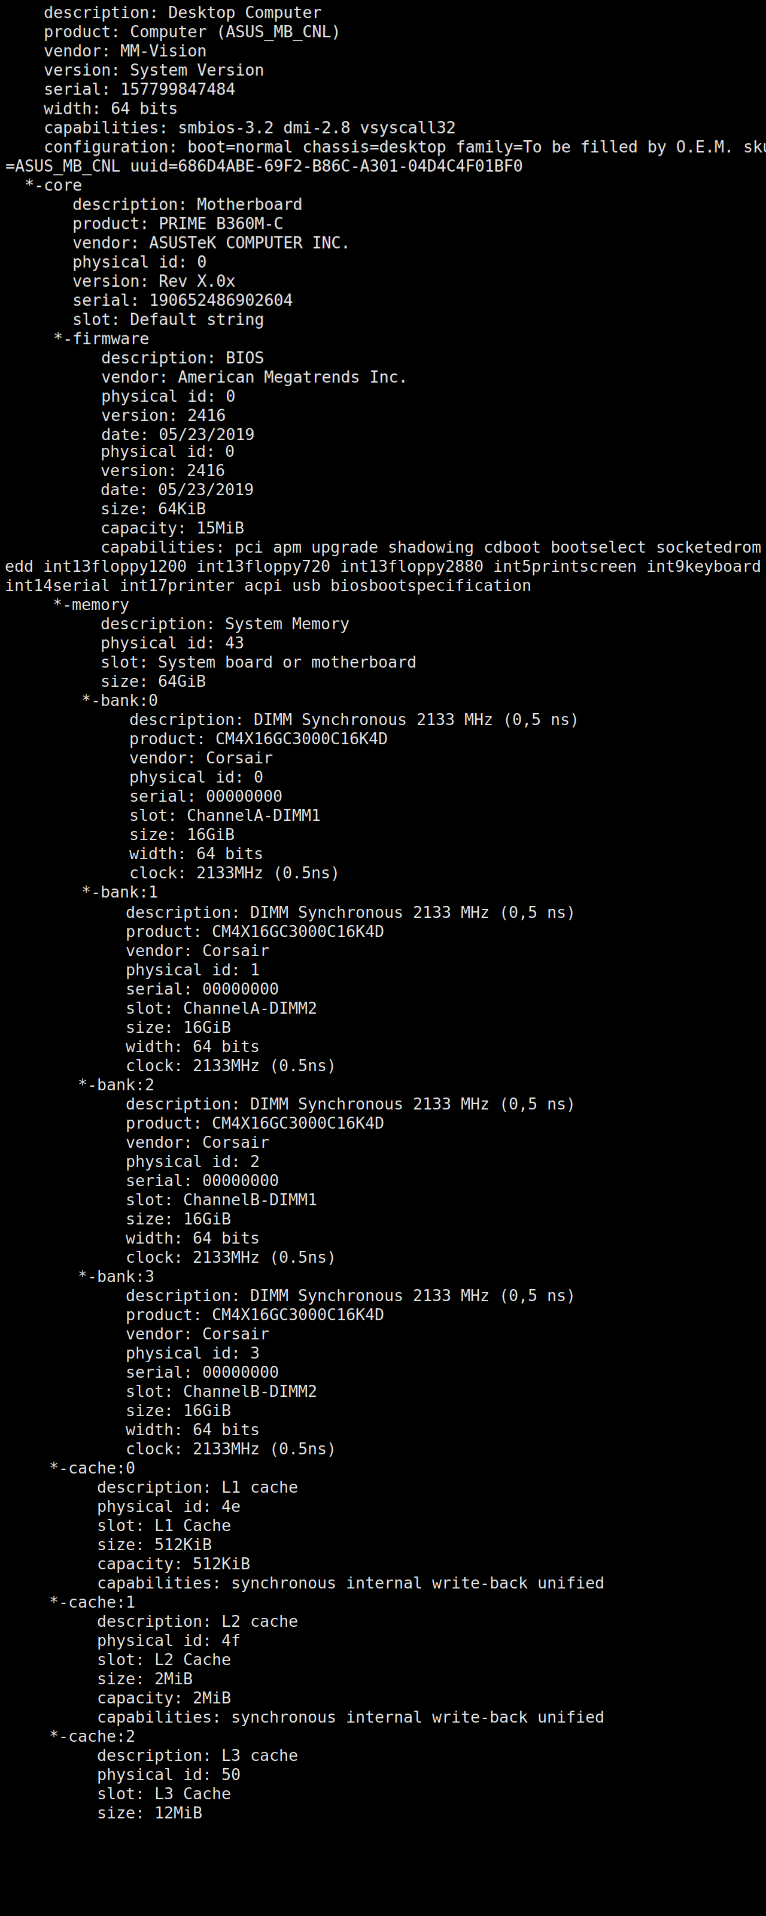Click the ChannelB-DIMM2 slot line
Image resolution: width=766 pixels, height=1916 pixels.
pos(221,1391)
